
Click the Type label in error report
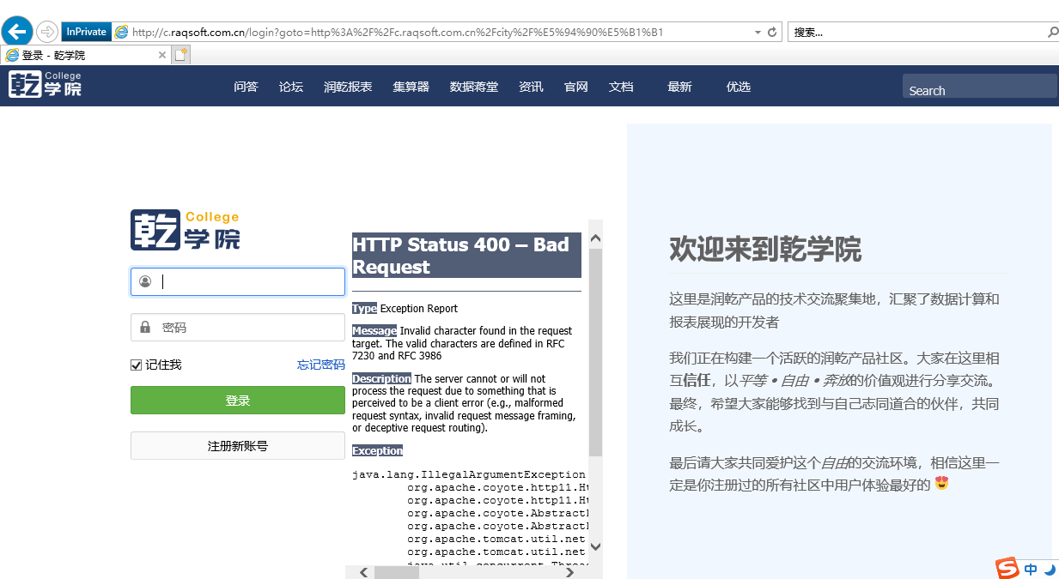click(x=364, y=308)
